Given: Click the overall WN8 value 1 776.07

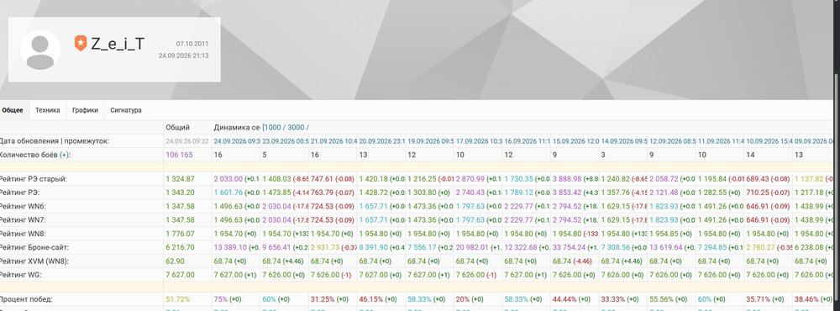Looking at the screenshot, I should click(180, 234).
